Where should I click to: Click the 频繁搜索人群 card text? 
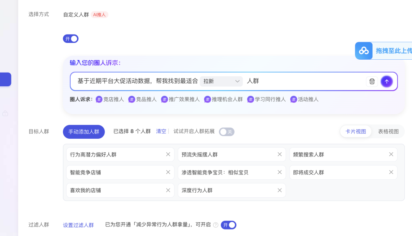(309, 155)
